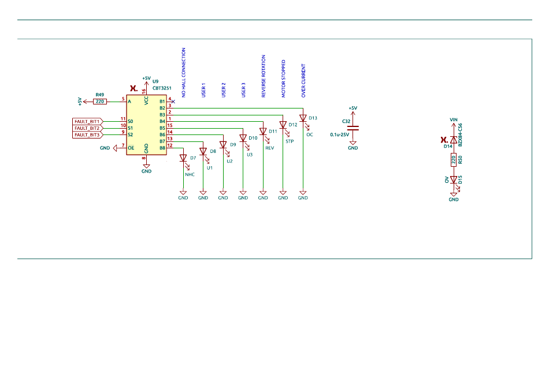Click the OVER CURRENT text
The image size is (549, 378).
(303, 80)
